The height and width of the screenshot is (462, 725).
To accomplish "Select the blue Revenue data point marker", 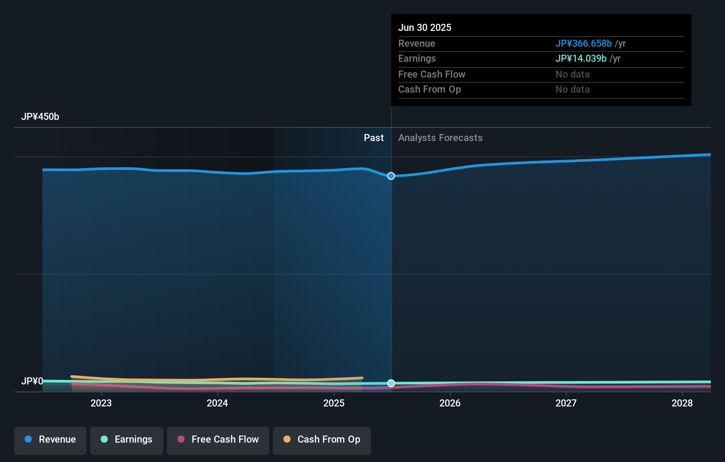I will [x=391, y=176].
